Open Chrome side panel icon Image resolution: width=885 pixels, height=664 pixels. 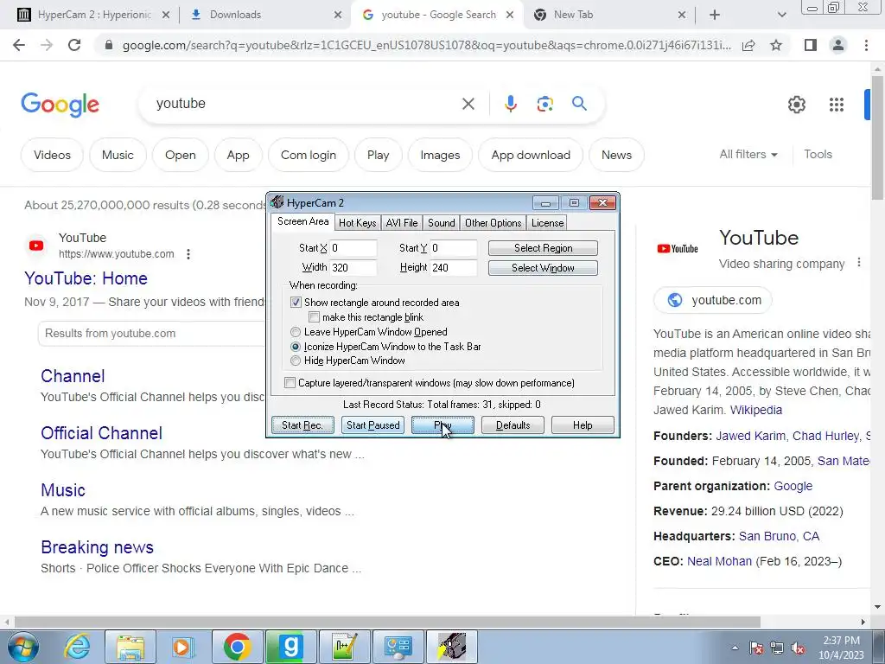[811, 45]
